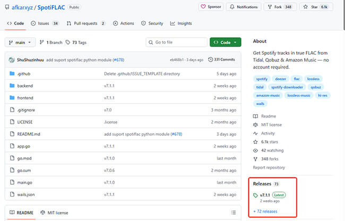The image size is (345, 221).
Task: Select the qobuz topic tag
Action: tap(316, 87)
